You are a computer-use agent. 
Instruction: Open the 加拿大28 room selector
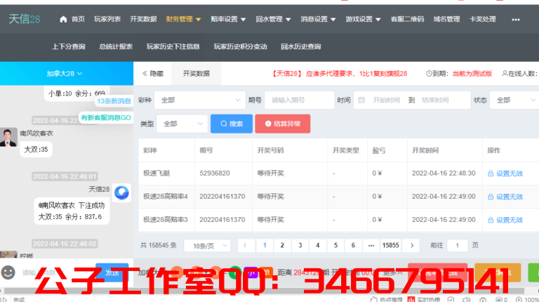click(x=65, y=74)
